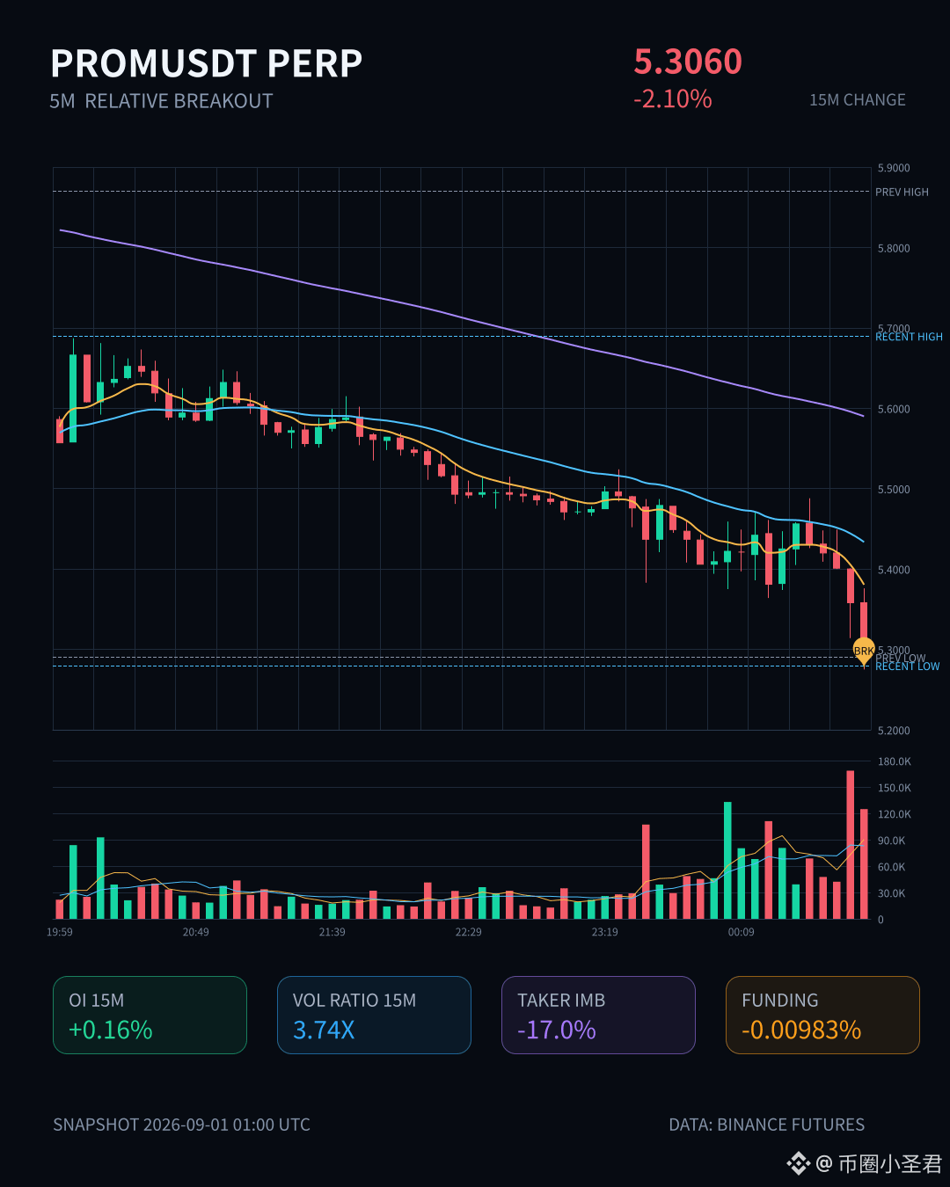Viewport: 950px width, 1187px height.
Task: Select the RECENT HIGH level label
Action: tap(909, 337)
